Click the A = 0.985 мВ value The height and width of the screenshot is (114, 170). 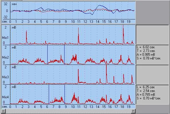[146, 55]
